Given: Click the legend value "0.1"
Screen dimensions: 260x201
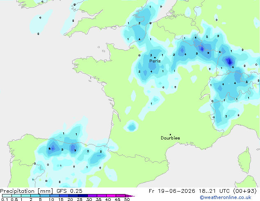Looking at the screenshot, I should tap(5, 199).
